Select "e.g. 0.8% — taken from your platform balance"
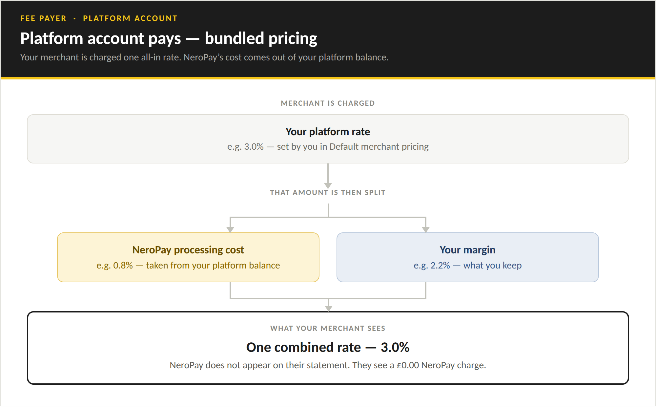 [188, 265]
